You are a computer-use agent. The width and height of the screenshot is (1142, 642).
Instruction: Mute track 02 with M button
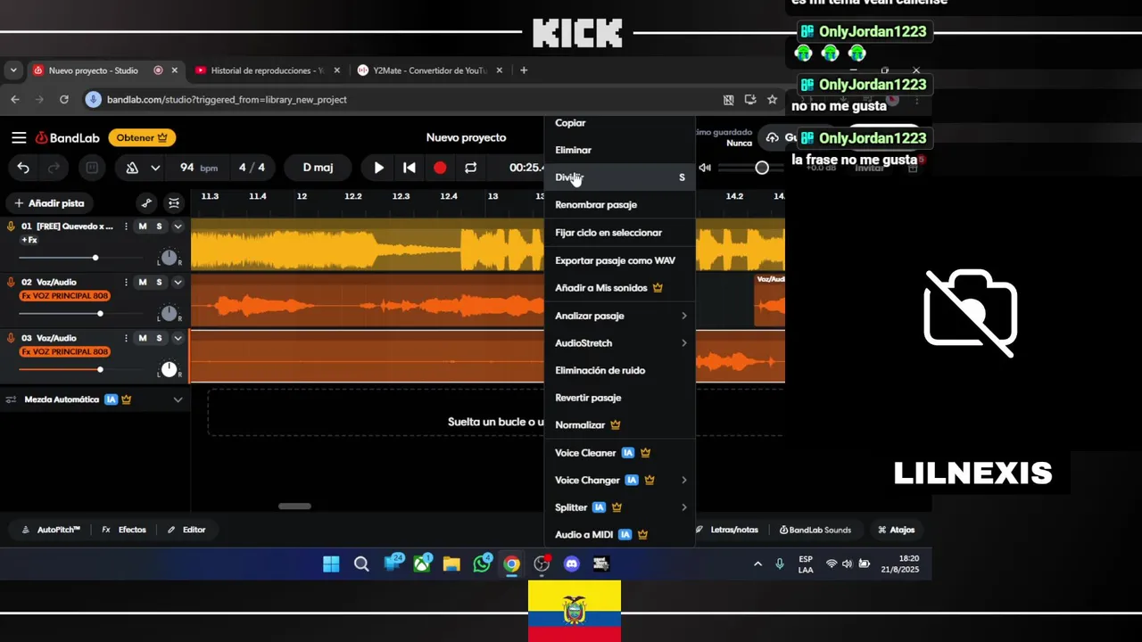pyautogui.click(x=142, y=282)
